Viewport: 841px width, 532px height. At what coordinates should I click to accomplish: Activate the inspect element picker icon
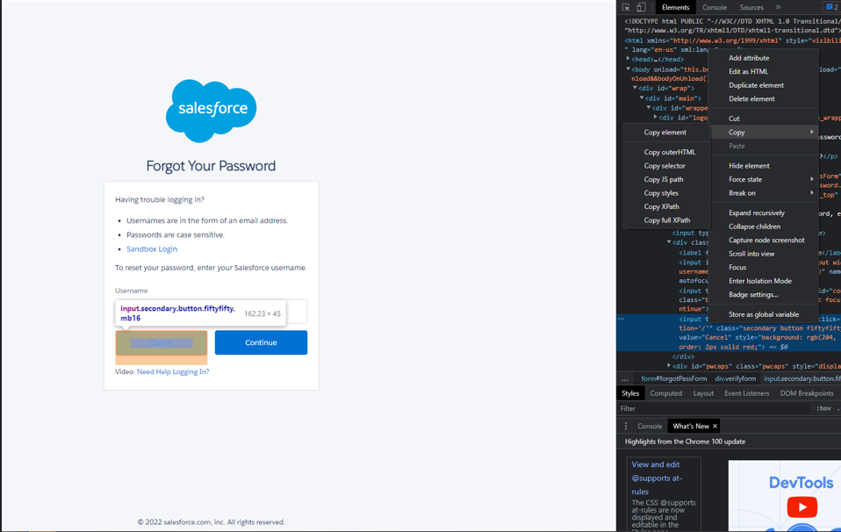coord(626,8)
